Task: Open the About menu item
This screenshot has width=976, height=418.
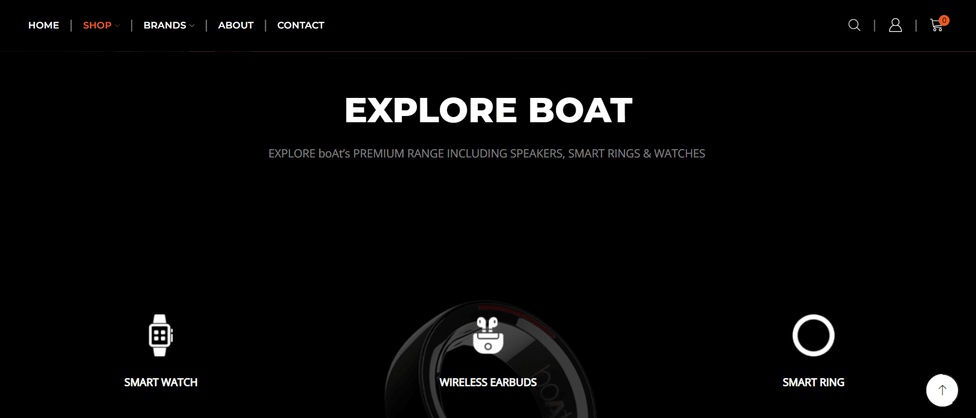Action: click(236, 25)
